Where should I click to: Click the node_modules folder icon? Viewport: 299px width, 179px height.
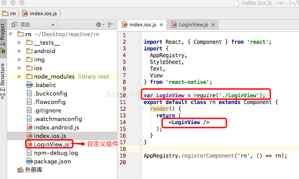pyautogui.click(x=29, y=76)
